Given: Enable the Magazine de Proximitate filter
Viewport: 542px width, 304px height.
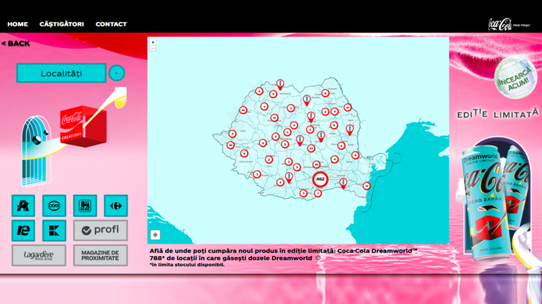Looking at the screenshot, I should 100,255.
